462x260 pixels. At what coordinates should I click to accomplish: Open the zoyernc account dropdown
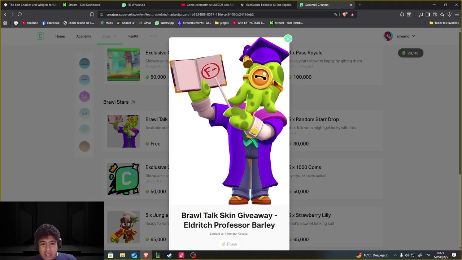406,36
